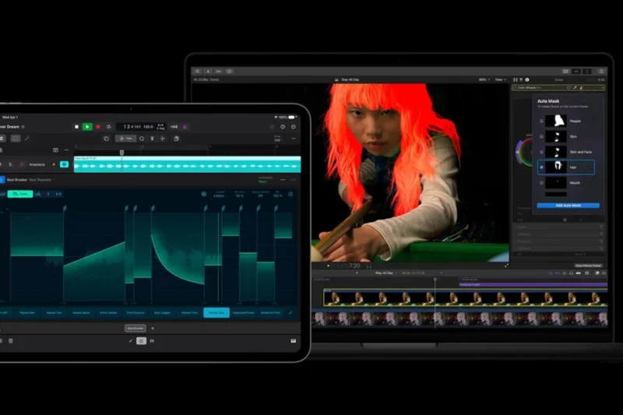Screen dimensions: 623x415
Task: Toggle Beat Breaker plugin power button
Action: click(x=2, y=180)
